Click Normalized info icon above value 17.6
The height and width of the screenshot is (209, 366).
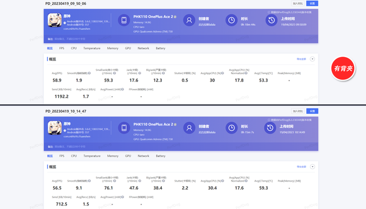coord(246,181)
